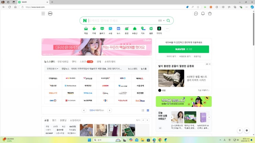This screenshot has height=143, width=255.
Task: Select the 스포츠 LIVE tab
Action: pyautogui.click(x=86, y=62)
